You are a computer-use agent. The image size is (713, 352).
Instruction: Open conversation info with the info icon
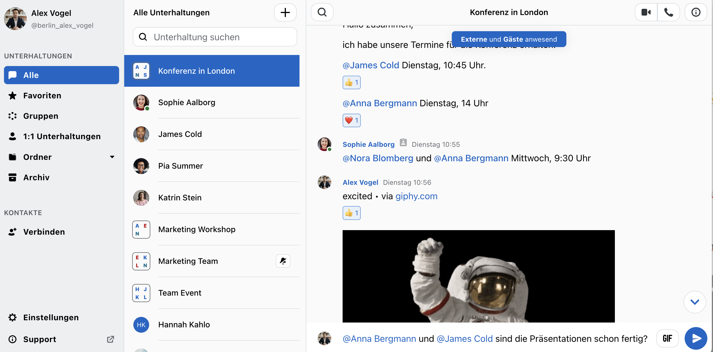point(696,12)
